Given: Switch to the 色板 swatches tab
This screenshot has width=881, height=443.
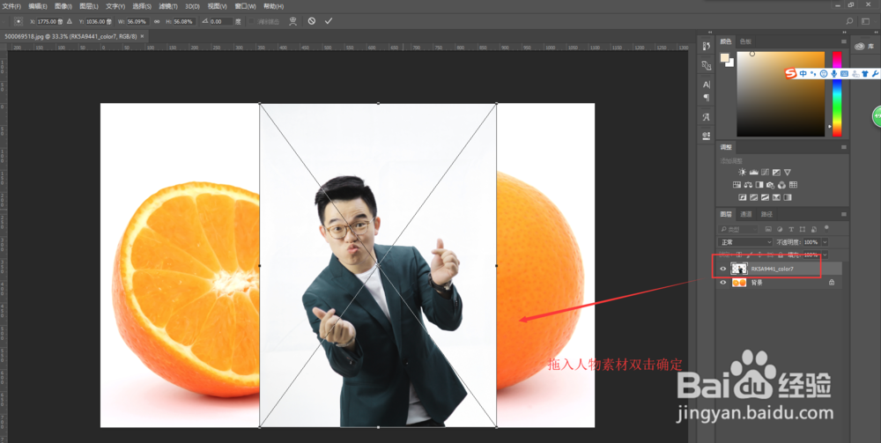Looking at the screenshot, I should click(745, 41).
